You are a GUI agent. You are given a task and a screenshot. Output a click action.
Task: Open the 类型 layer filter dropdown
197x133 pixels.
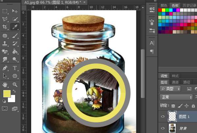click(x=170, y=89)
